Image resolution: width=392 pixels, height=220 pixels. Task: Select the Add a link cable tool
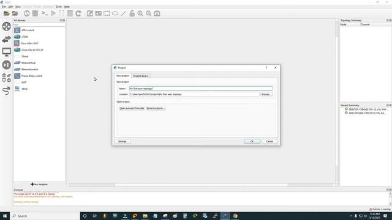coord(7,90)
